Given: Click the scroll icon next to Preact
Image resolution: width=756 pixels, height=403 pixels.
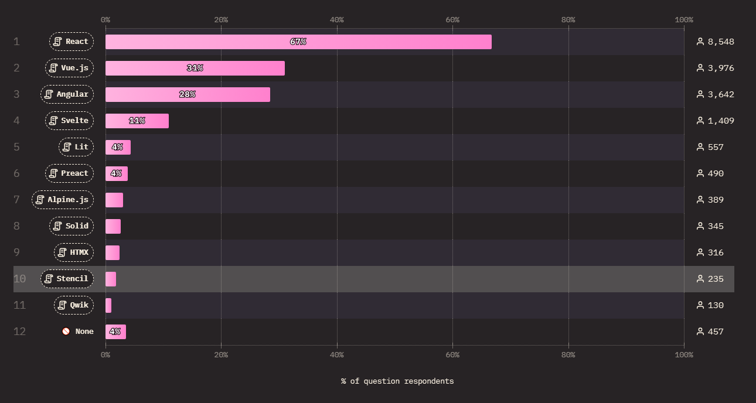Looking at the screenshot, I should (x=53, y=173).
